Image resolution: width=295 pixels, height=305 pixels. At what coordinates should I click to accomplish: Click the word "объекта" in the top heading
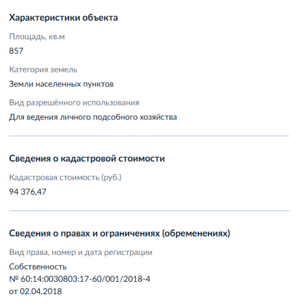(x=100, y=18)
